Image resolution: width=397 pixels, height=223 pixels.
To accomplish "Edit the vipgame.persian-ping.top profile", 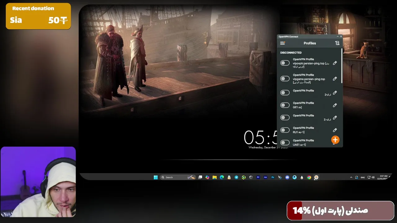I will click(x=335, y=79).
